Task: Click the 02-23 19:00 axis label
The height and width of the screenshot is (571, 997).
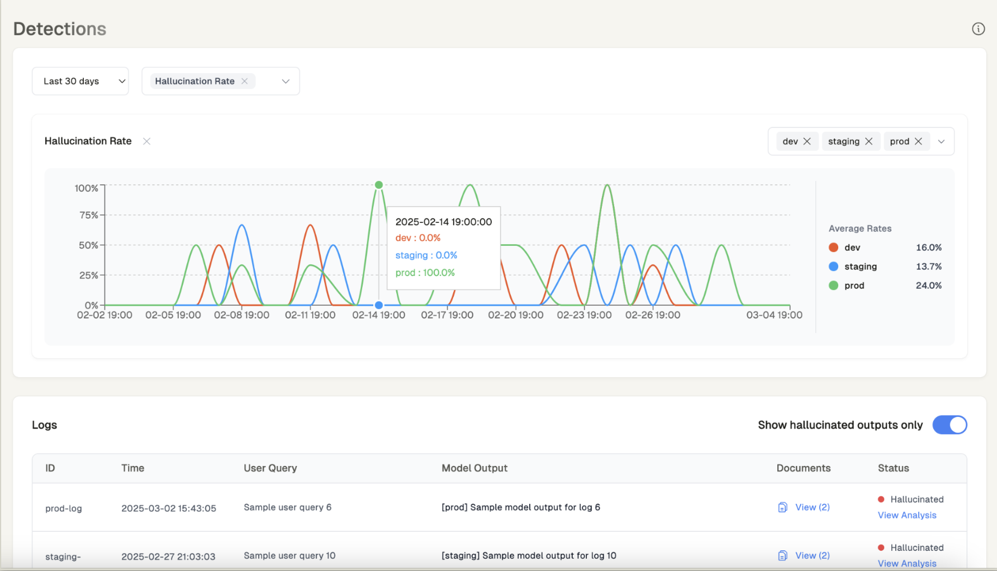Action: coord(584,315)
